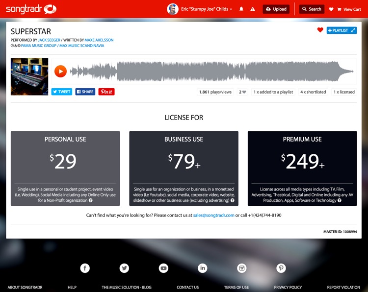Go to About Songtradr
The height and width of the screenshot is (292, 368).
point(25,287)
